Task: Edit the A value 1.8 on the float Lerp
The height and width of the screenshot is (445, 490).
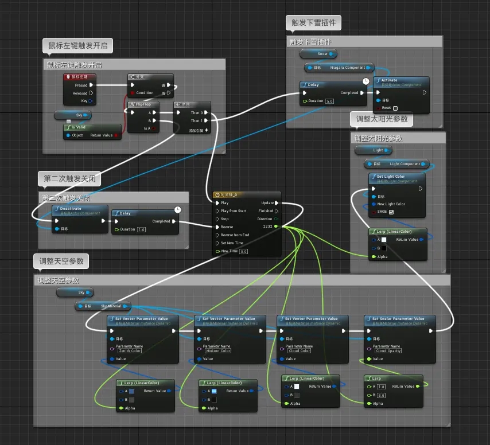Action: coord(381,387)
